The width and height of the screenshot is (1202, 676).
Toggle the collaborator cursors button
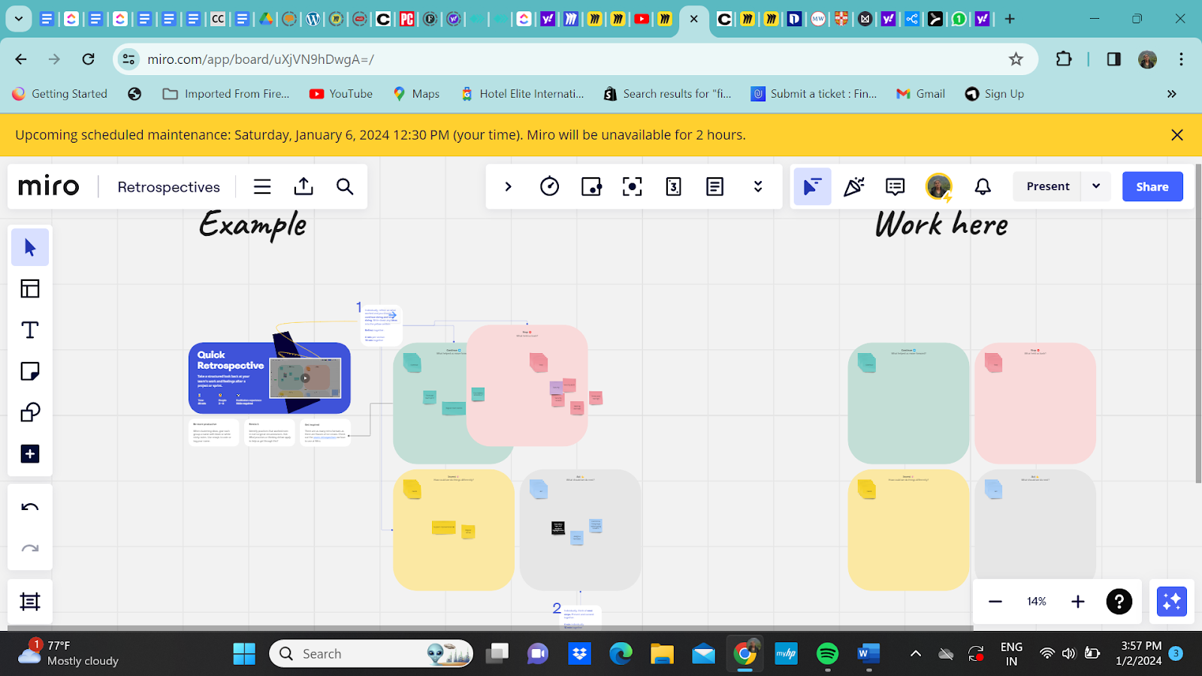(813, 186)
